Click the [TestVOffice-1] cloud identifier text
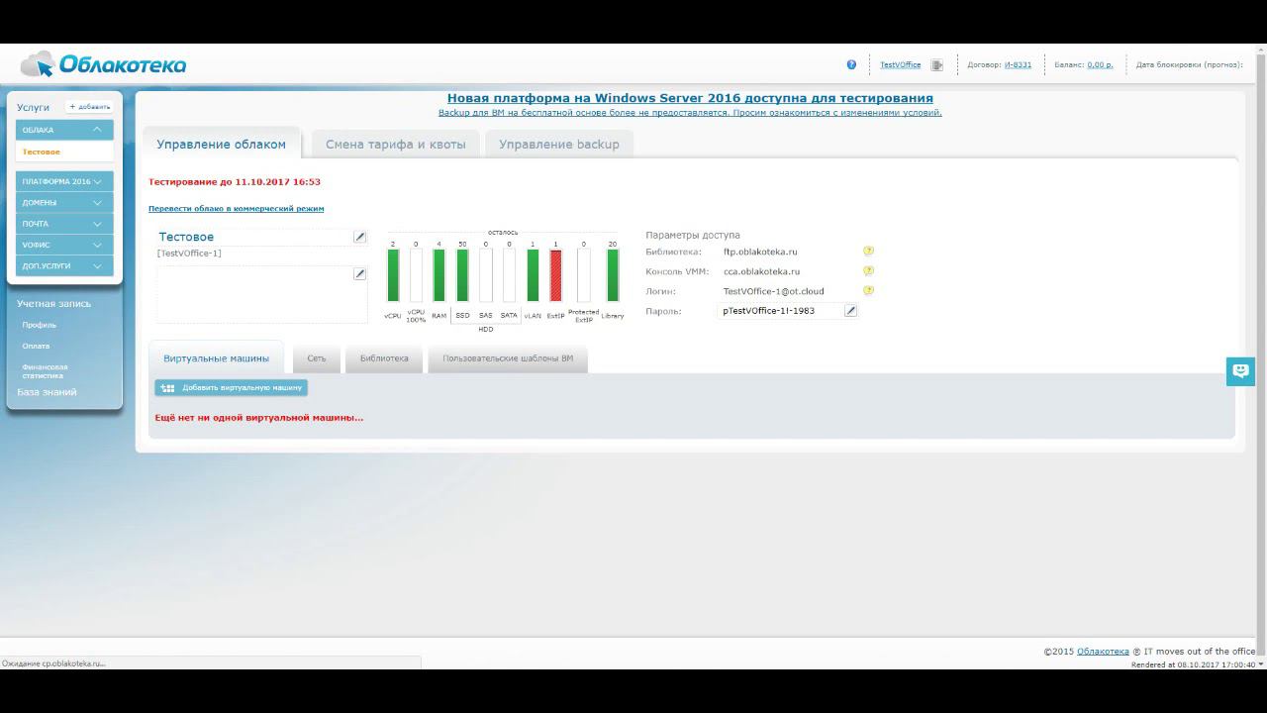Screen dimensions: 1267x713 (x=189, y=254)
